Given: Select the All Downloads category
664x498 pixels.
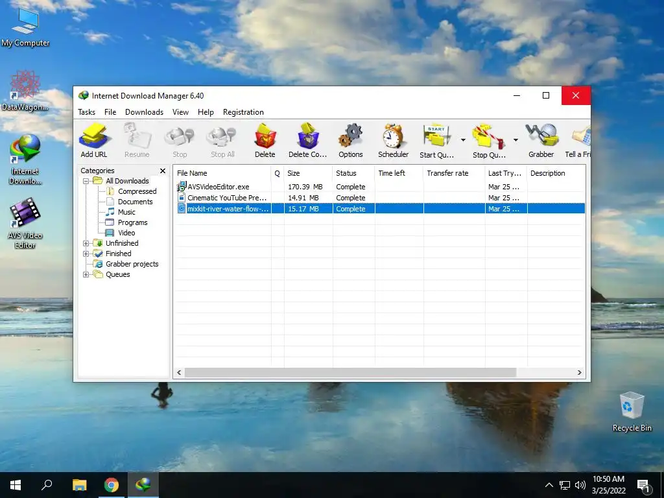Looking at the screenshot, I should coord(127,181).
